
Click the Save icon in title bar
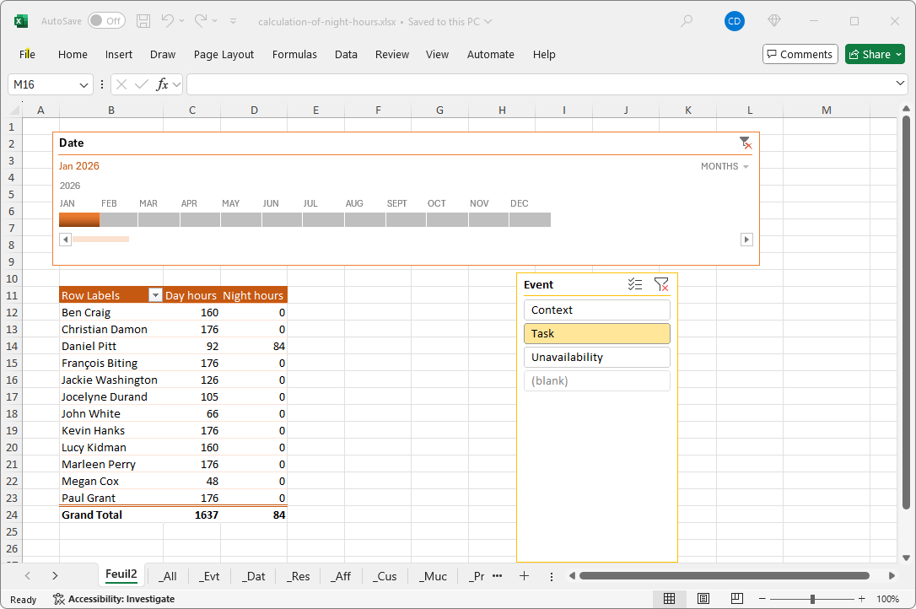pos(143,21)
